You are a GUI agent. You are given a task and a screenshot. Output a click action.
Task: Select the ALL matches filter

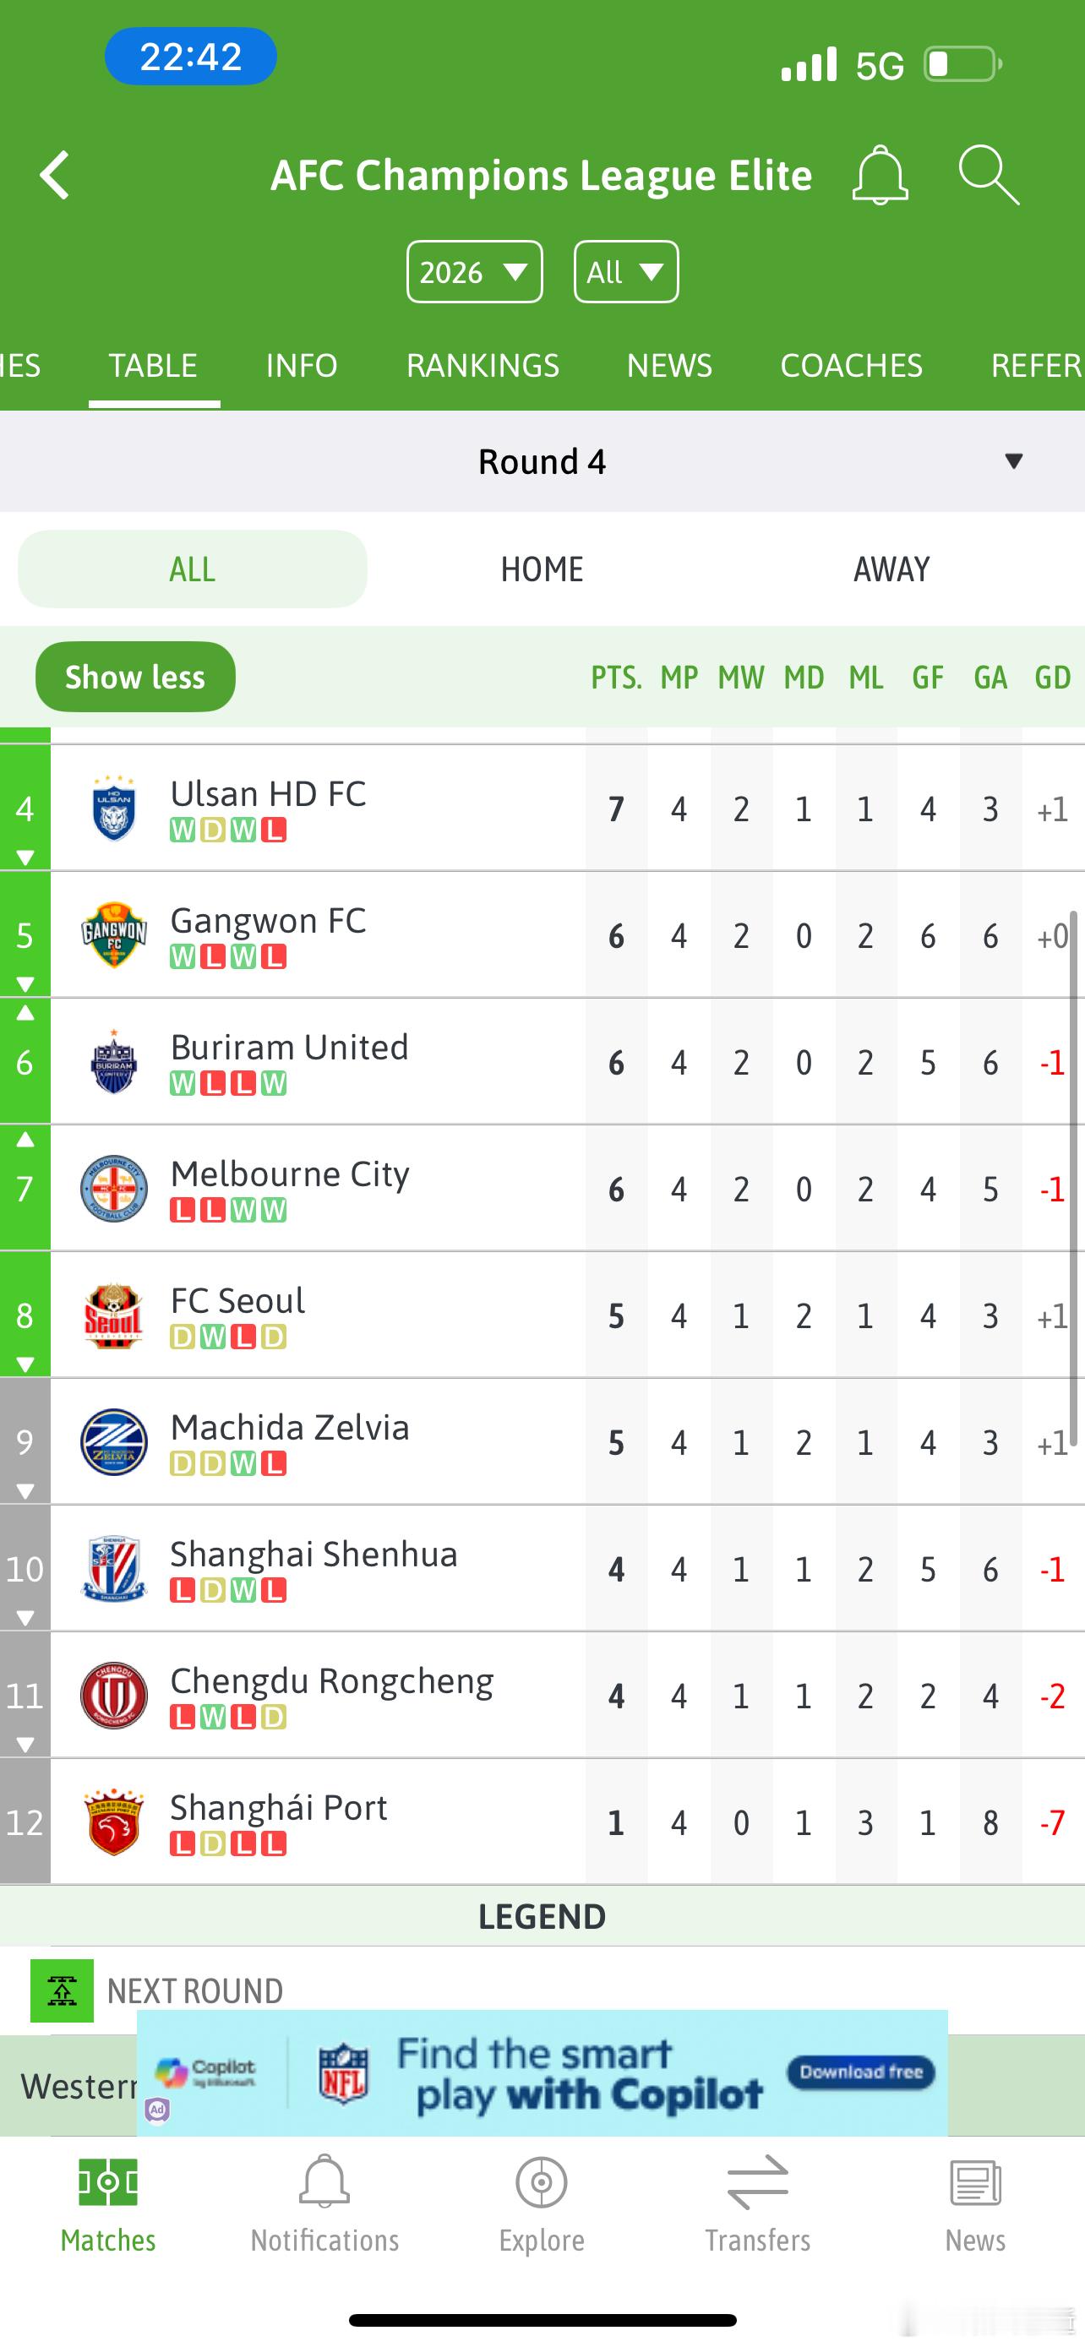pyautogui.click(x=192, y=569)
